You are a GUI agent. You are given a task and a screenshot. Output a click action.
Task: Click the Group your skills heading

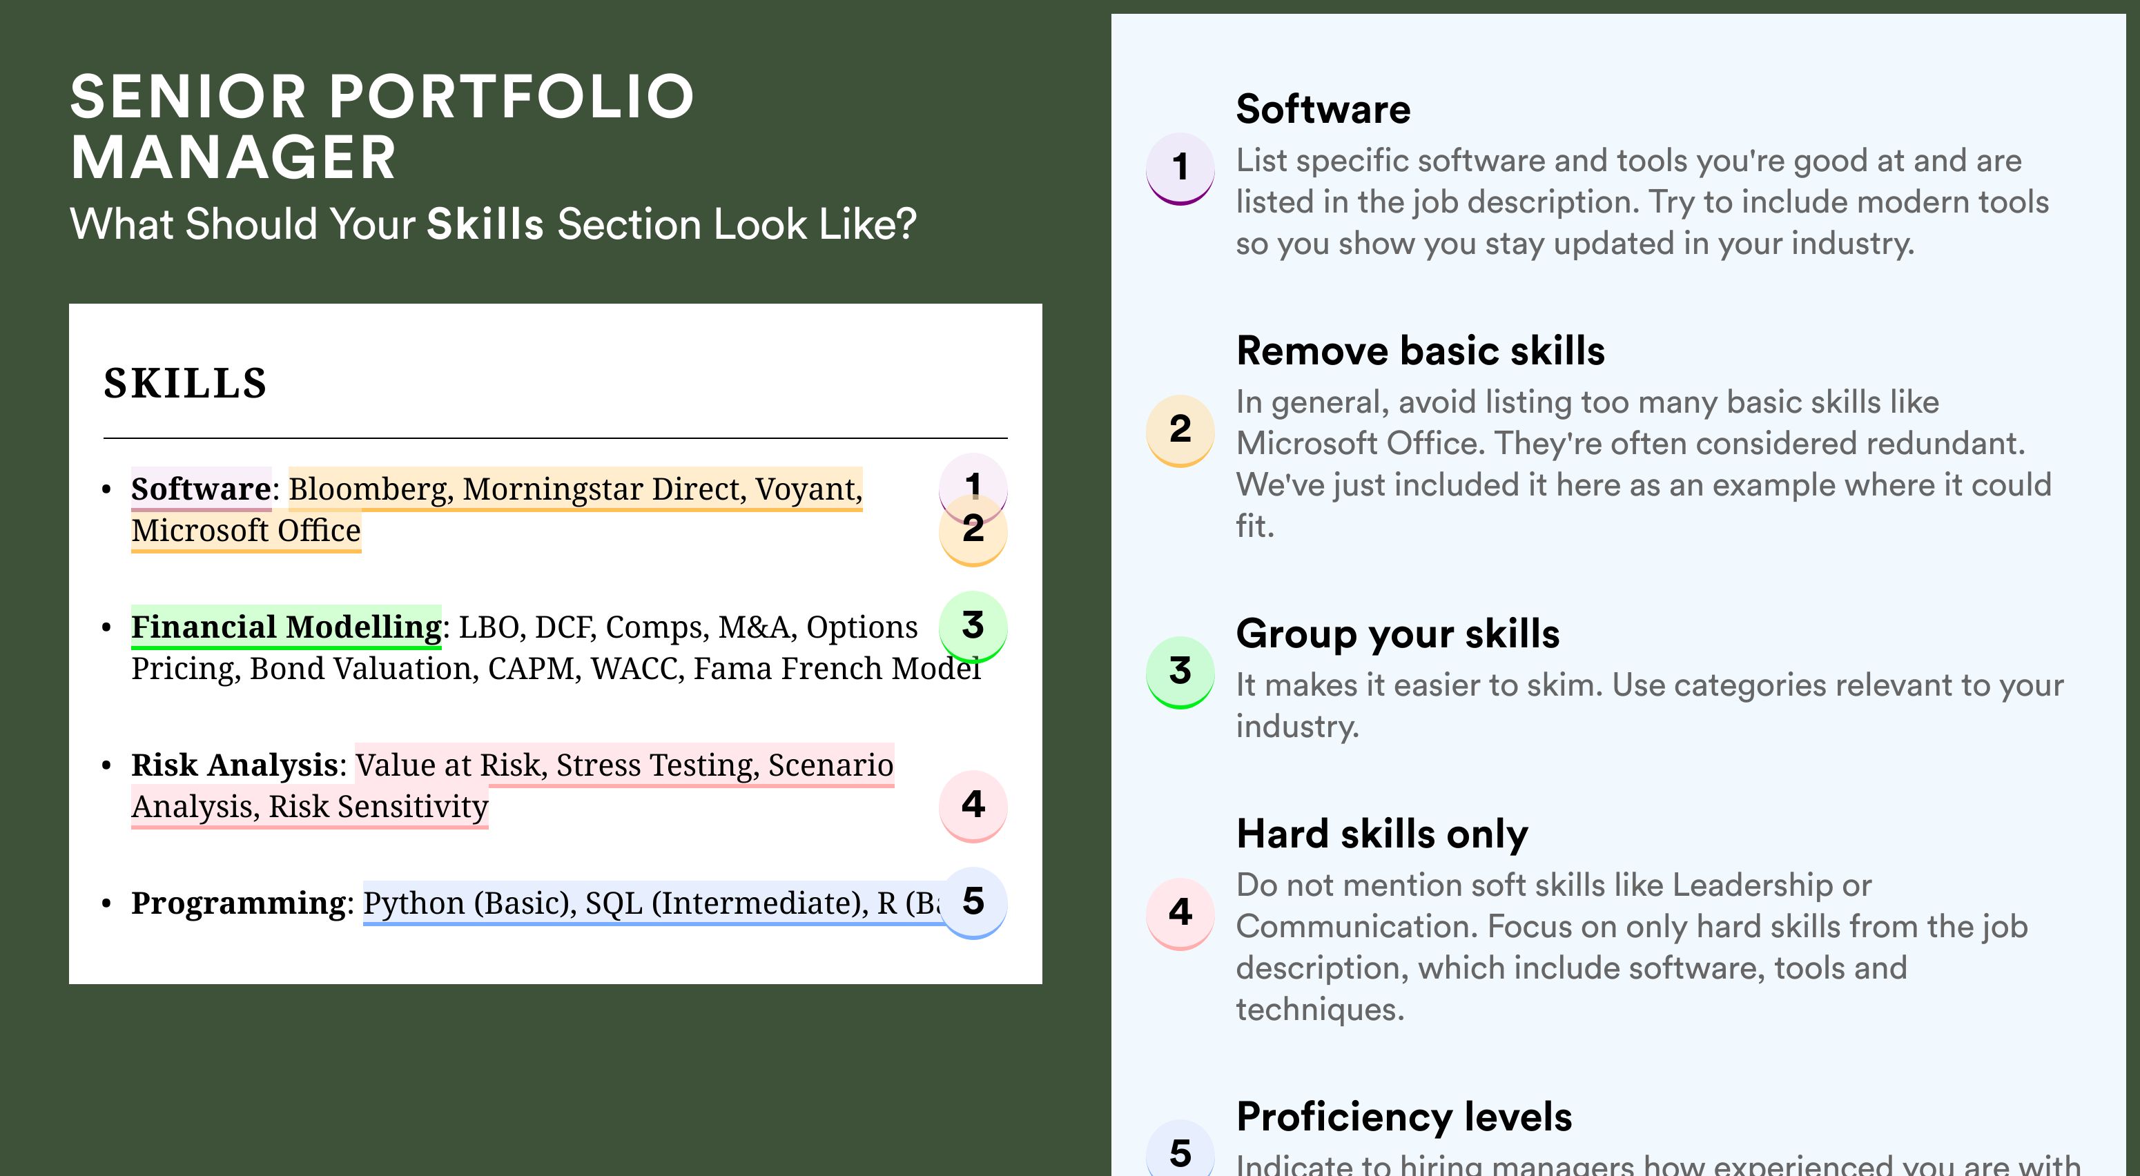tap(1397, 634)
